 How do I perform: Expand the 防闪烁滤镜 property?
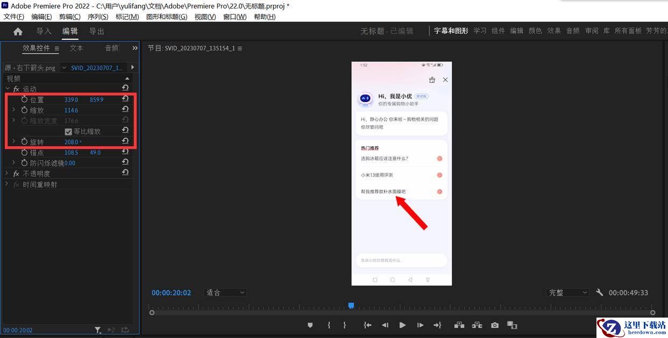(13, 162)
